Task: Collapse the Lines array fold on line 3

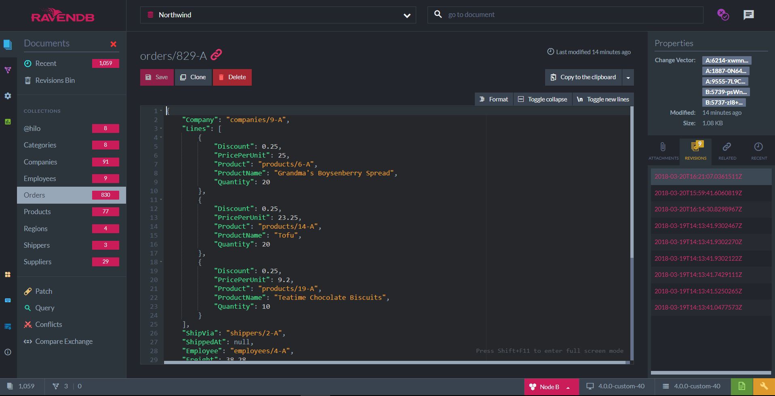Action: (x=161, y=128)
